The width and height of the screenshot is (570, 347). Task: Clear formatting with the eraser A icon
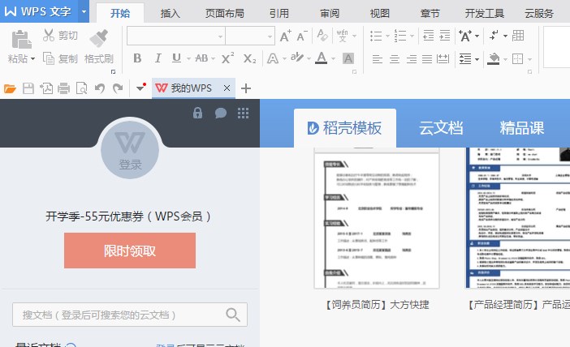coord(322,36)
